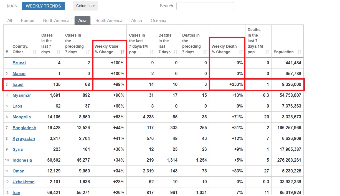Switch to the MAIN view
The image size is (340, 196).
12,6
